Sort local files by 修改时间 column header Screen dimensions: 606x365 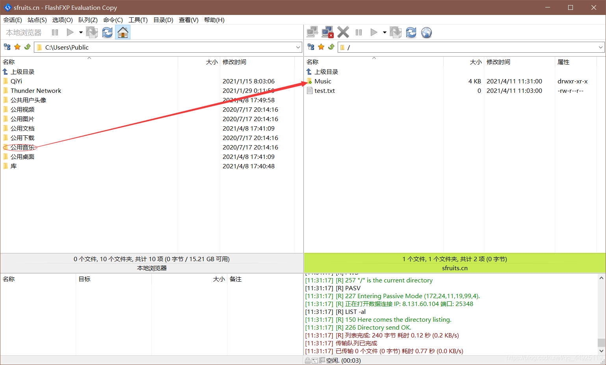pos(257,62)
